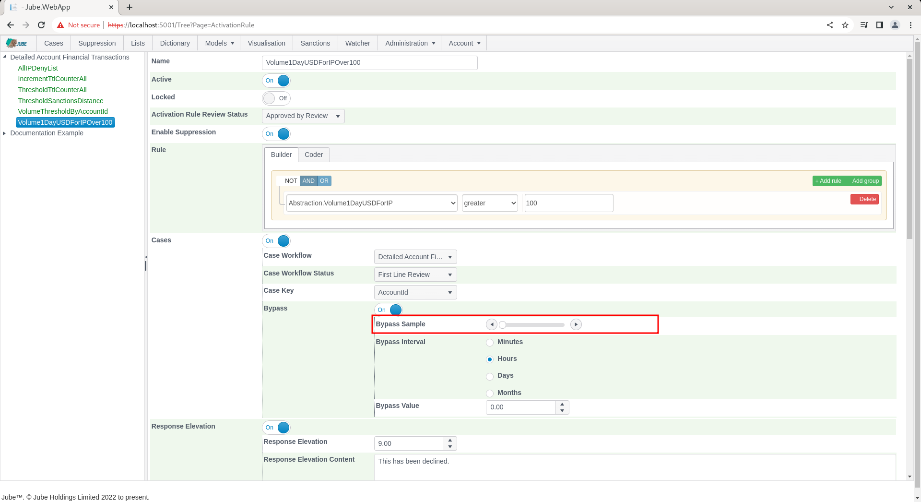This screenshot has width=921, height=502.
Task: Toggle Enable Suppression switch
Action: 276,134
